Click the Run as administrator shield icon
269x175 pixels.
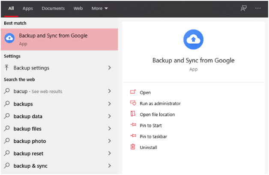133,103
